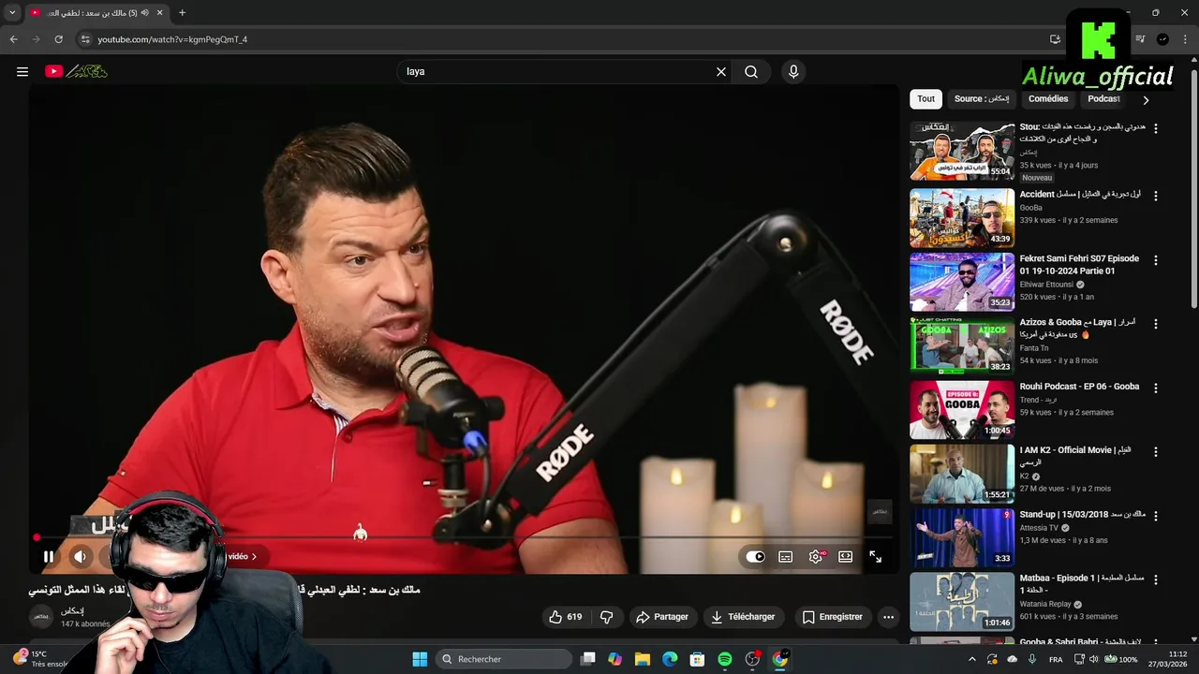Launch Copilot from the taskbar
This screenshot has height=674, width=1199.
pos(614,659)
